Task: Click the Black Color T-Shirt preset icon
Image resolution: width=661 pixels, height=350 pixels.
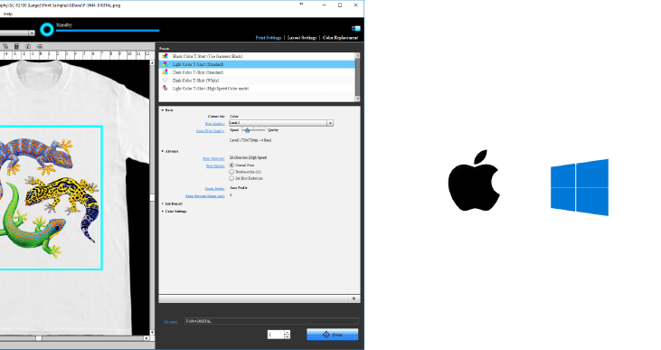Action: point(165,56)
